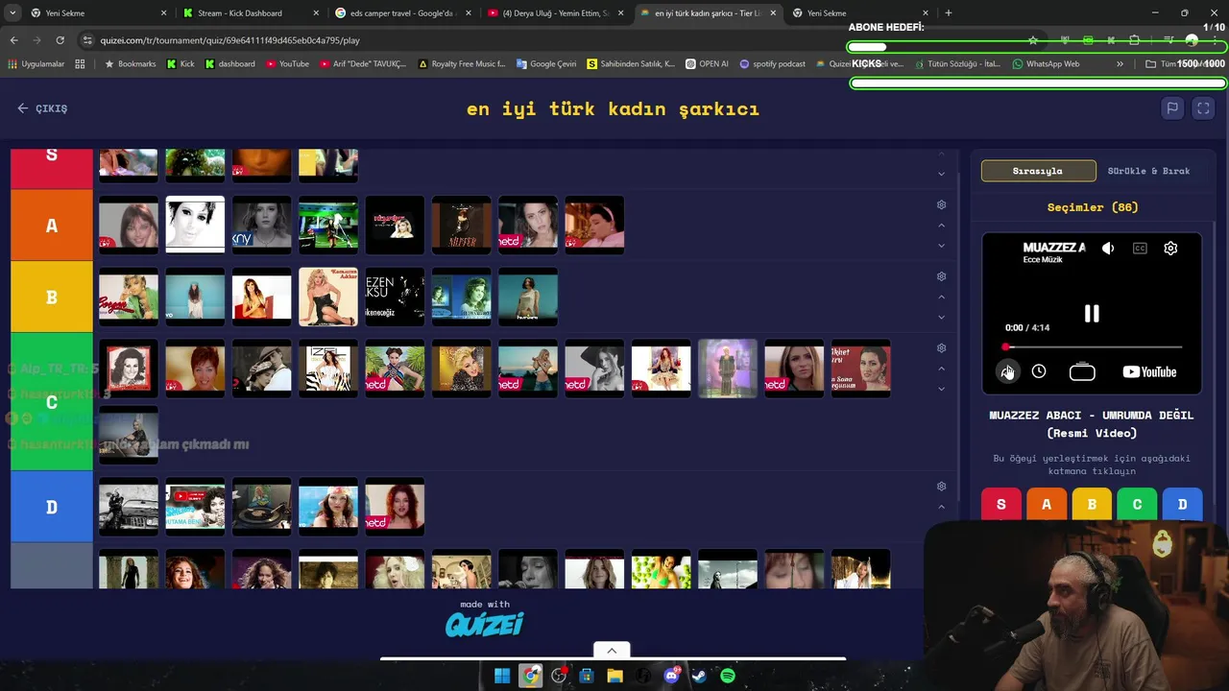The width and height of the screenshot is (1229, 691).
Task: Open YouTube player settings gear
Action: [x=1170, y=248]
